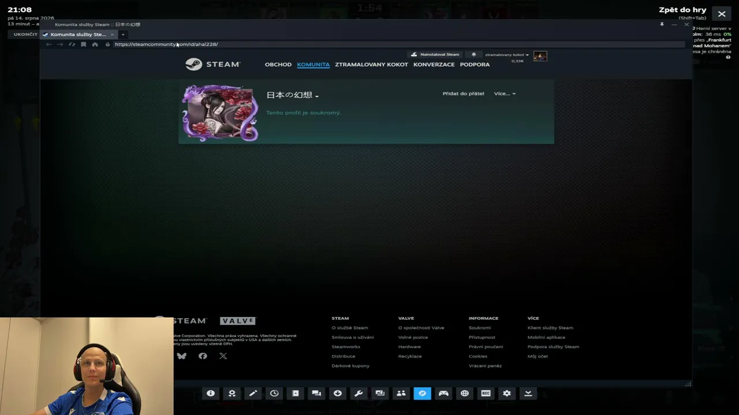Go to browser home page
The width and height of the screenshot is (739, 415).
(95, 44)
